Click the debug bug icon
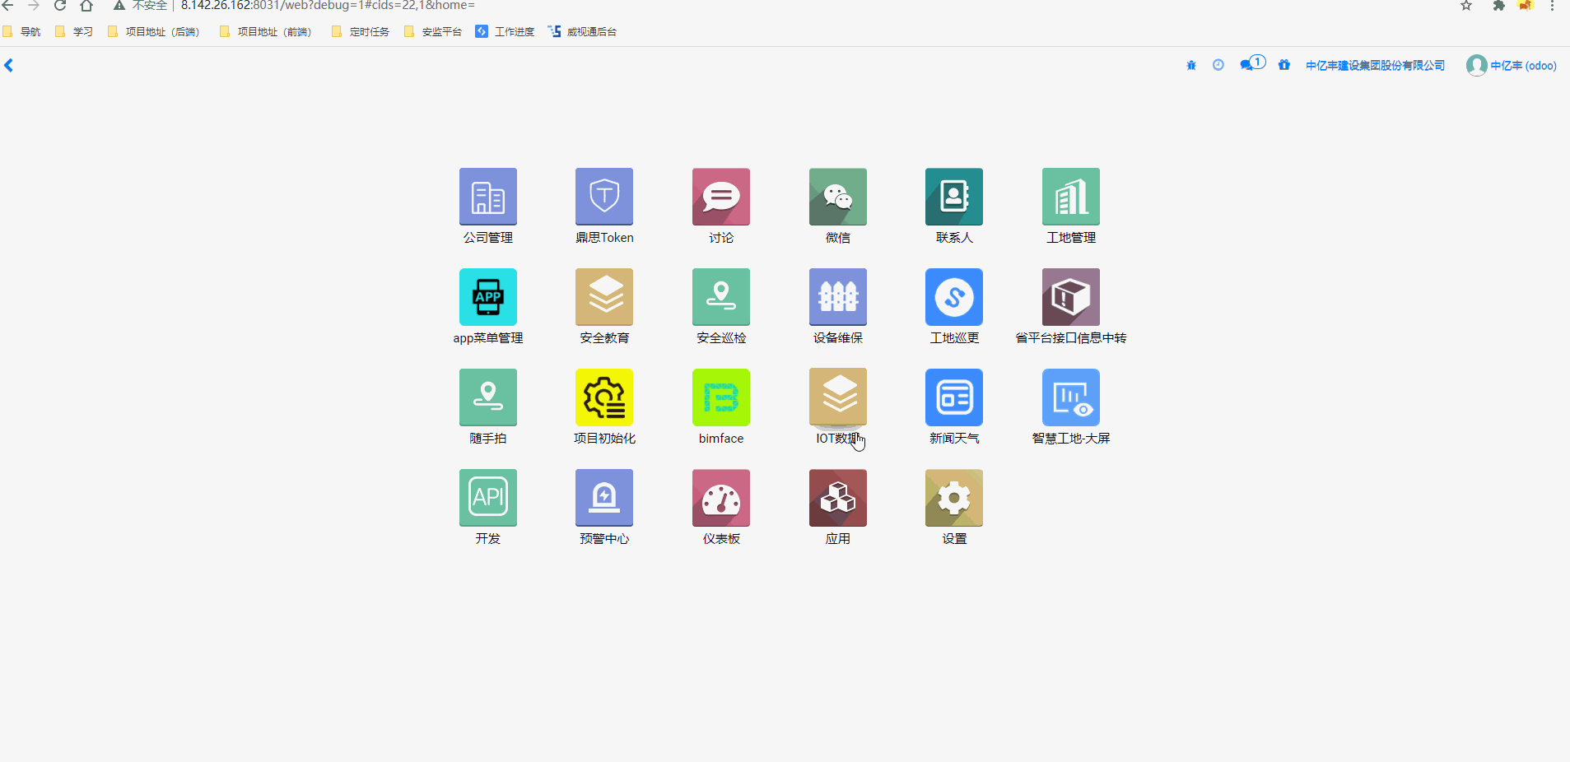 coord(1190,65)
